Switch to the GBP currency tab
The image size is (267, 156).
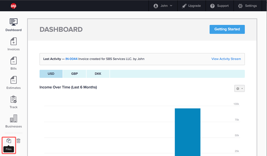pyautogui.click(x=74, y=74)
